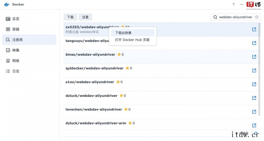Open external link for zx5253/webdav-aliyundriver

tap(254, 29)
